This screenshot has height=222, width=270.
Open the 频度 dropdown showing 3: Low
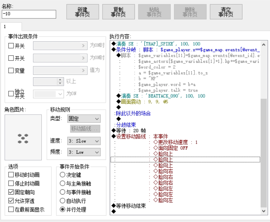pos(84,152)
